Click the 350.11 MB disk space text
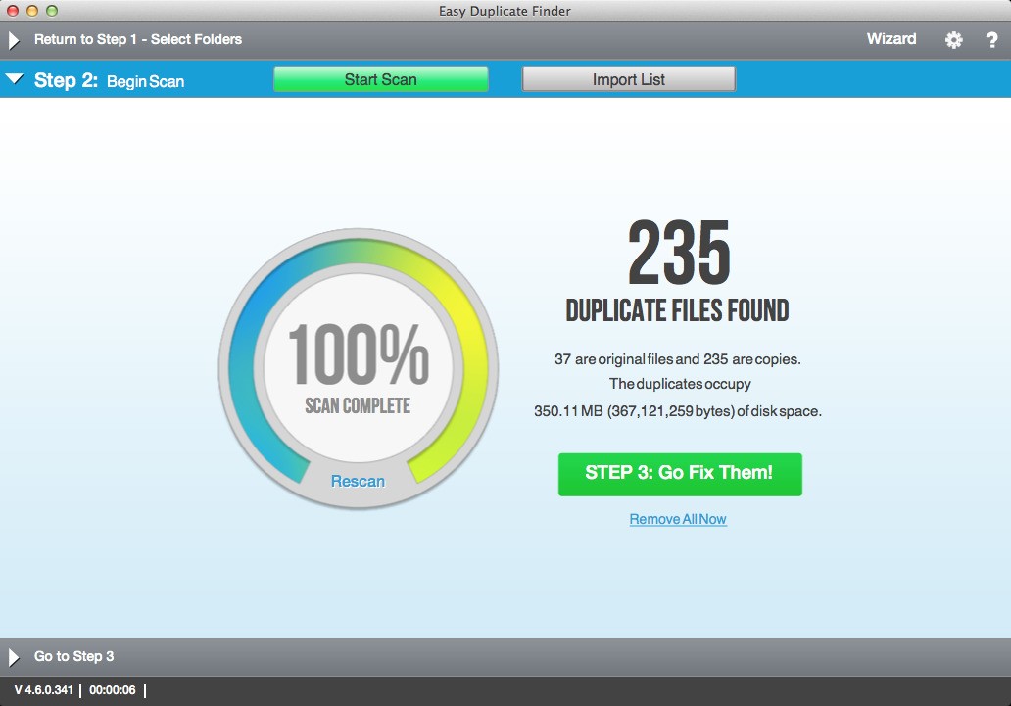This screenshot has height=706, width=1011. point(678,411)
